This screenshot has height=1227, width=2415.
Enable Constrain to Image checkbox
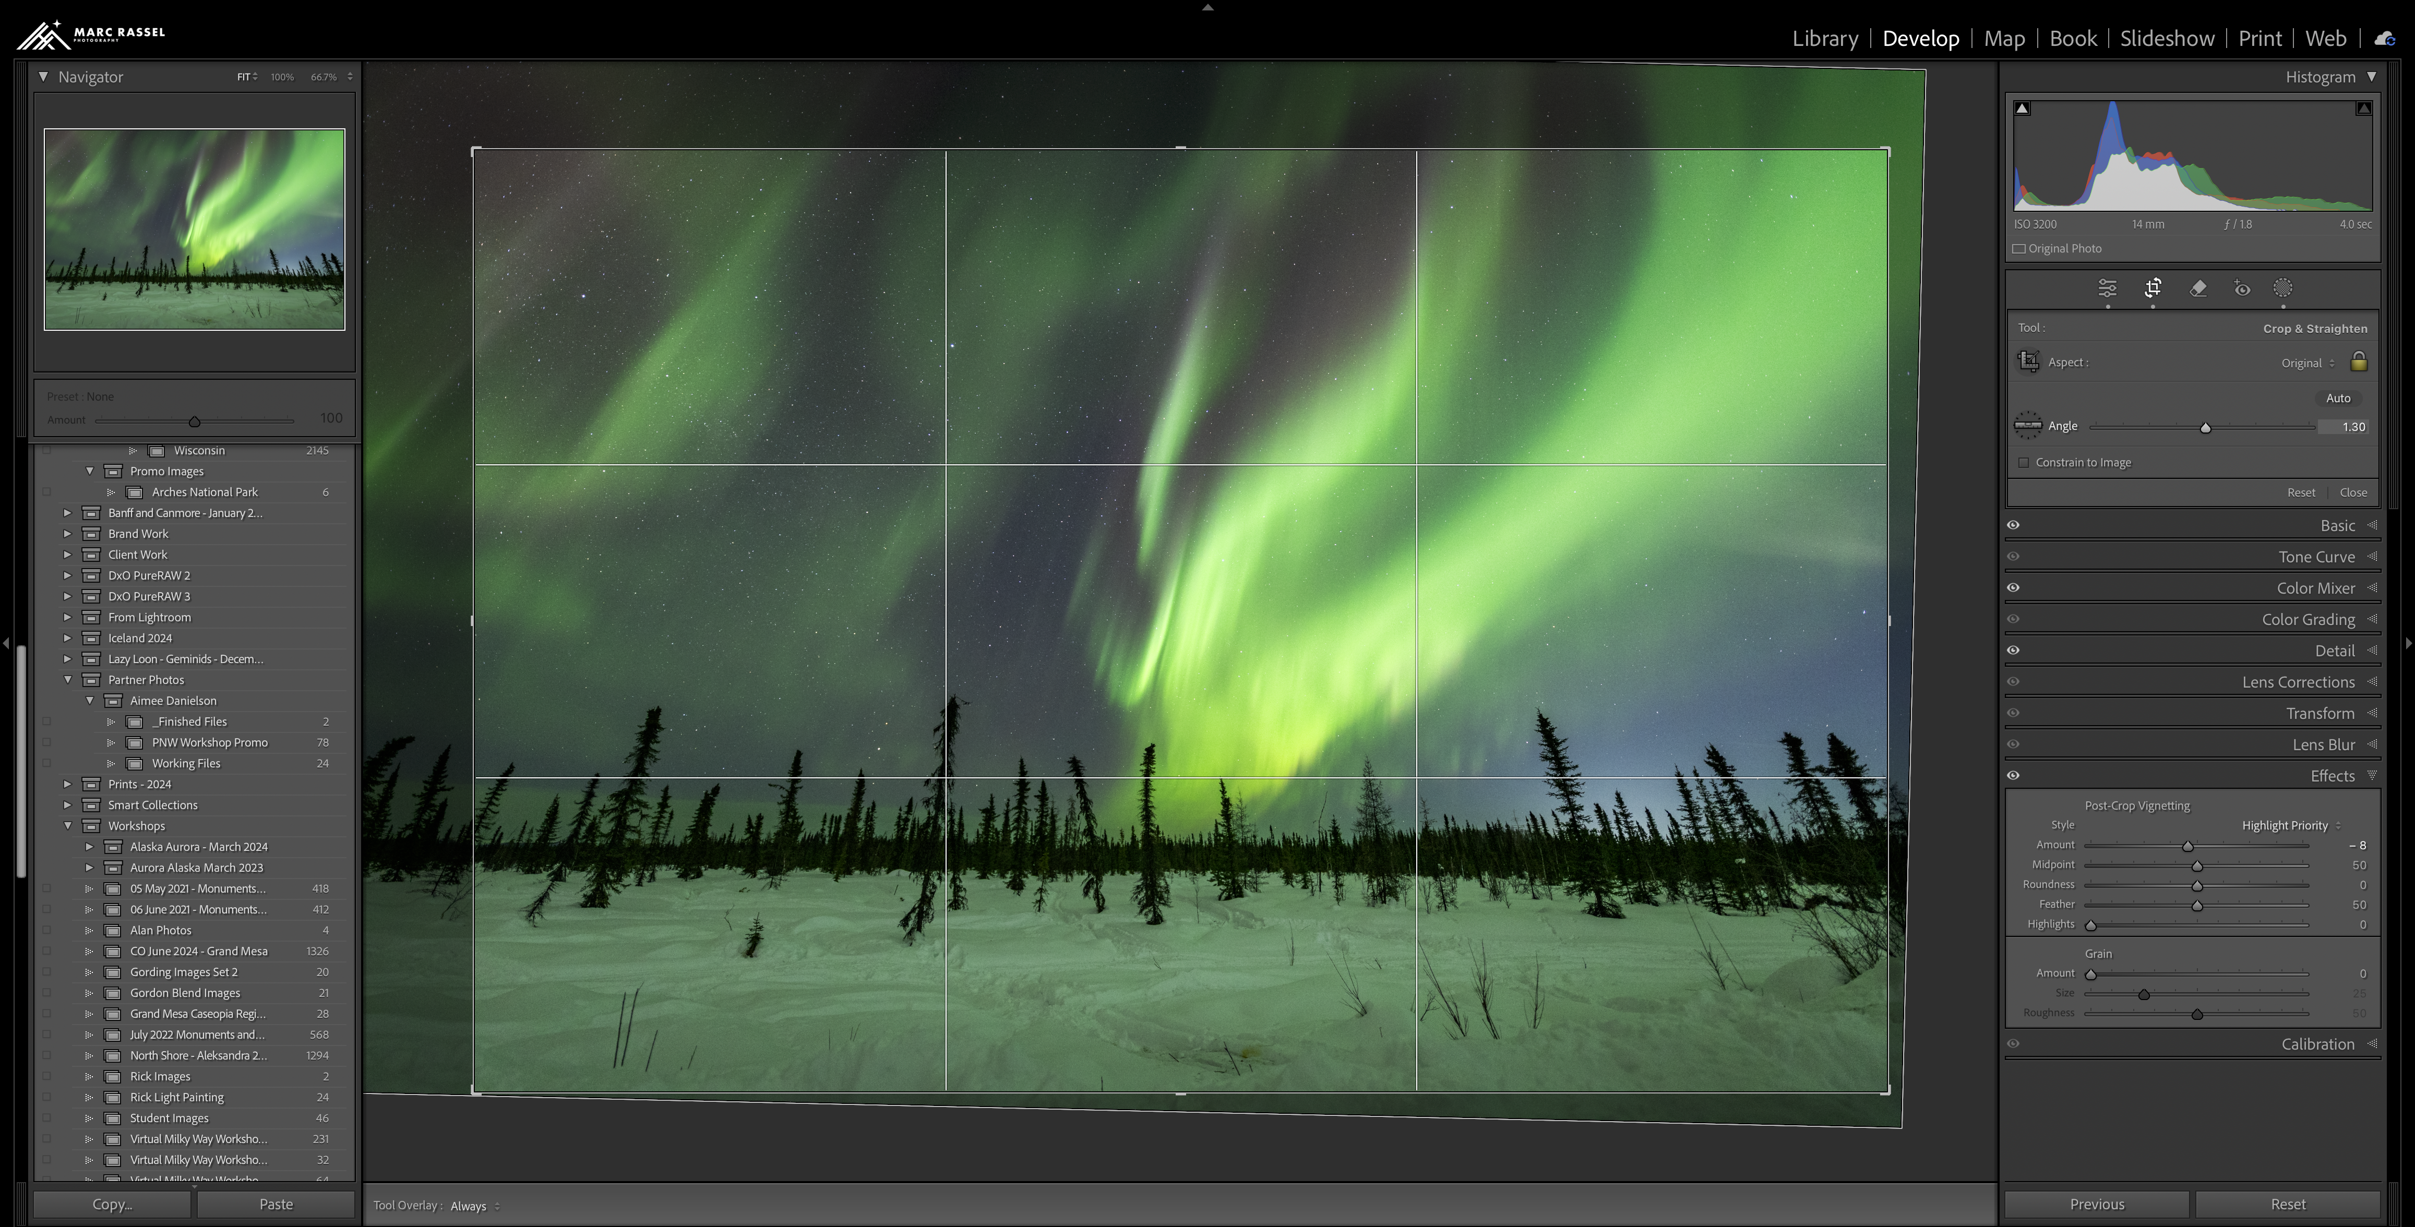coord(2023,462)
